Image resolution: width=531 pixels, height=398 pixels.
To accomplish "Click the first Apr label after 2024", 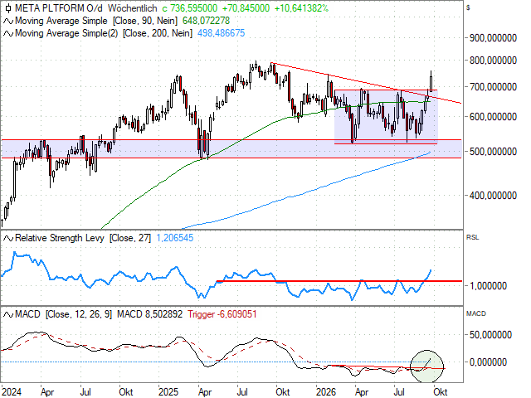I will coord(47,392).
